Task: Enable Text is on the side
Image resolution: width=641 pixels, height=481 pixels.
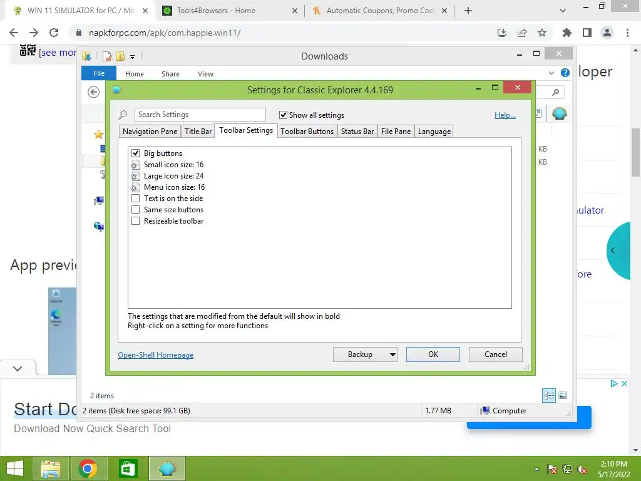Action: click(136, 199)
